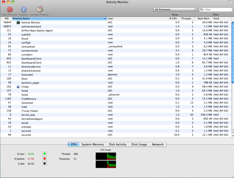Select the blued process row
Screen dimensions: 234x178
pyautogui.click(x=116, y=38)
